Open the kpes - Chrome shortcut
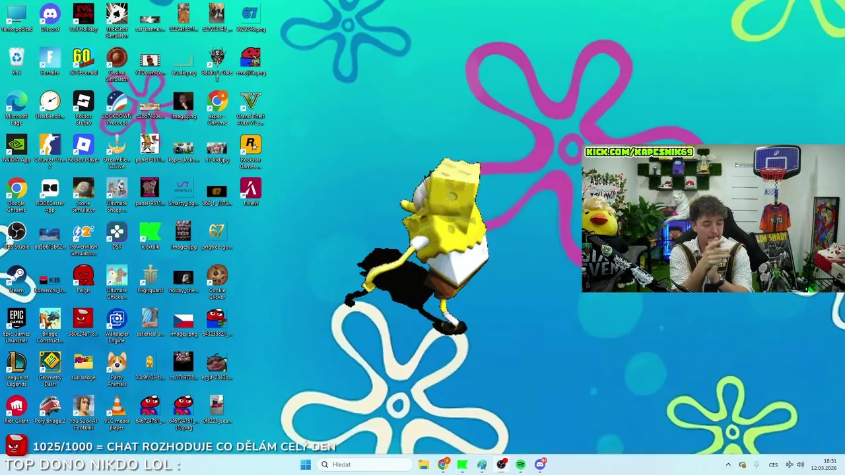The image size is (845, 475). (x=217, y=108)
